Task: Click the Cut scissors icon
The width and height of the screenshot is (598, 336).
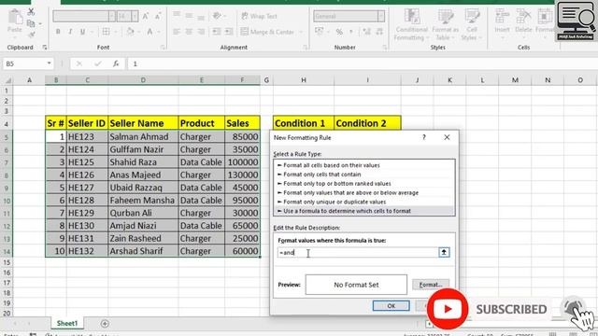Action: click(31, 12)
